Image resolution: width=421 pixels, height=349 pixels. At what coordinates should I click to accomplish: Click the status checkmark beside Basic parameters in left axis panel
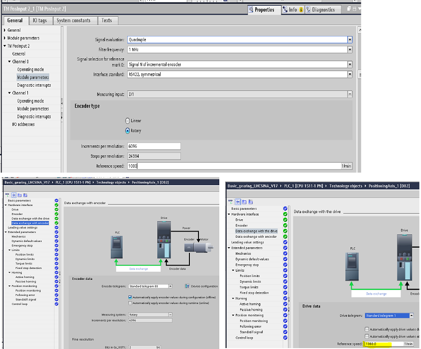click(x=56, y=200)
